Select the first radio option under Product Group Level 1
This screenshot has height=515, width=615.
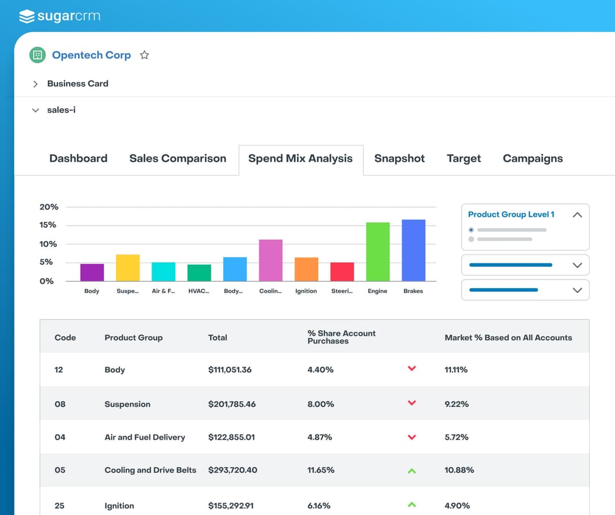click(x=471, y=230)
